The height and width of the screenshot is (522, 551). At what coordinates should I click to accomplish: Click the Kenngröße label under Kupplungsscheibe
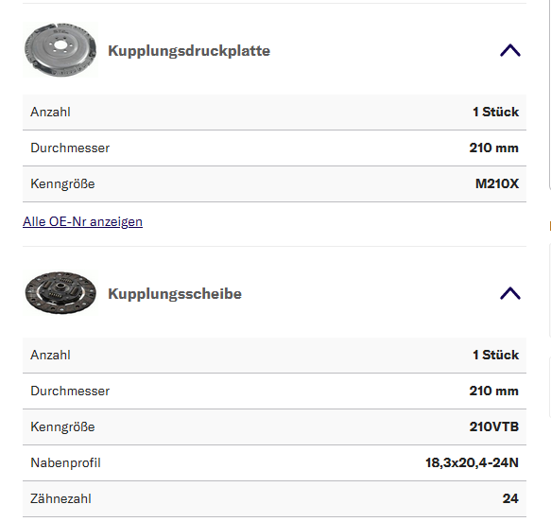pos(62,426)
